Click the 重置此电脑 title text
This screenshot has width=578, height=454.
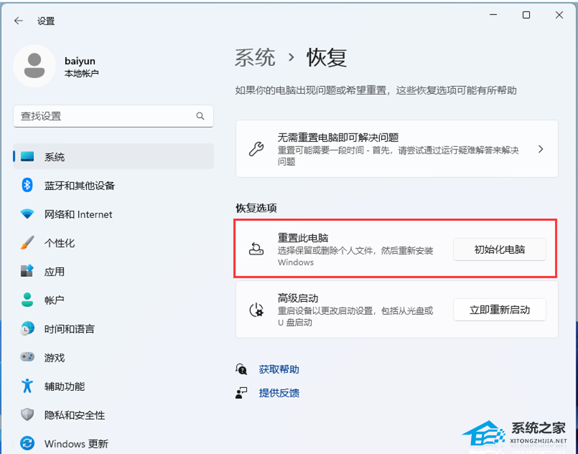click(x=303, y=237)
